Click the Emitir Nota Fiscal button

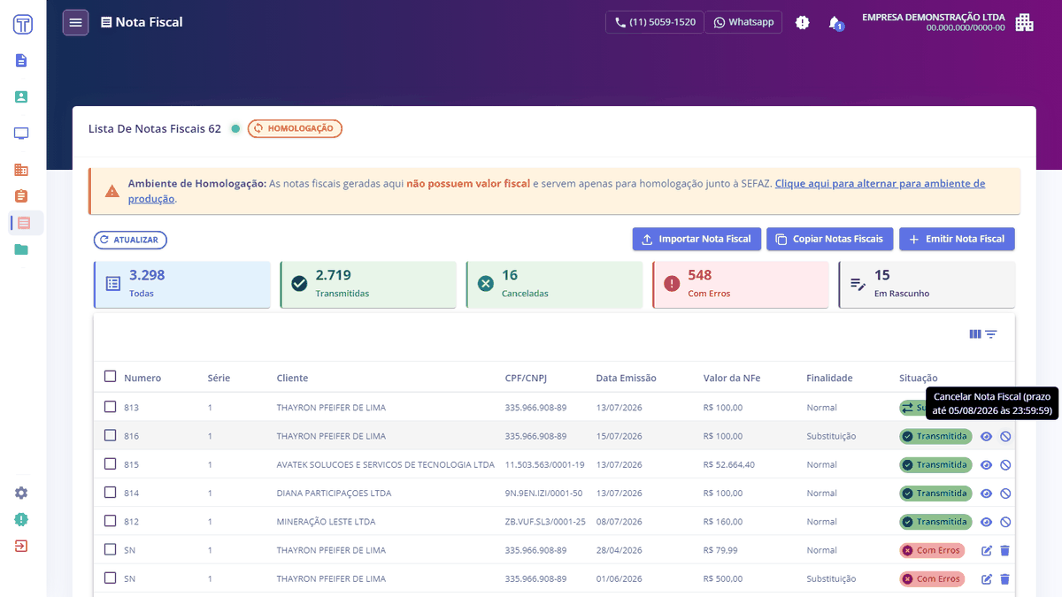pyautogui.click(x=957, y=239)
